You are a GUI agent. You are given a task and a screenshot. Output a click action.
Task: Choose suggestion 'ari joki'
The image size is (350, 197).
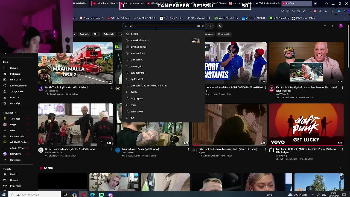pos(164,34)
